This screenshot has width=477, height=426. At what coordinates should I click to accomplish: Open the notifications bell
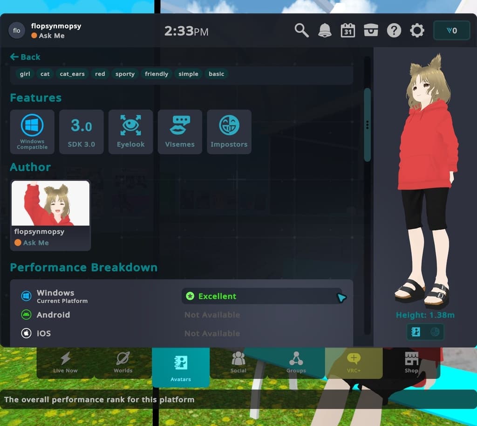coord(325,30)
